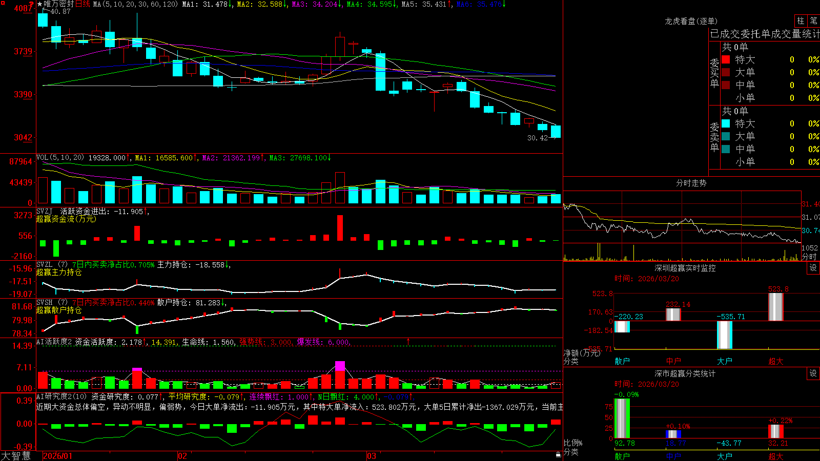
Task: Switch order view to 柱 mode
Action: coord(801,20)
